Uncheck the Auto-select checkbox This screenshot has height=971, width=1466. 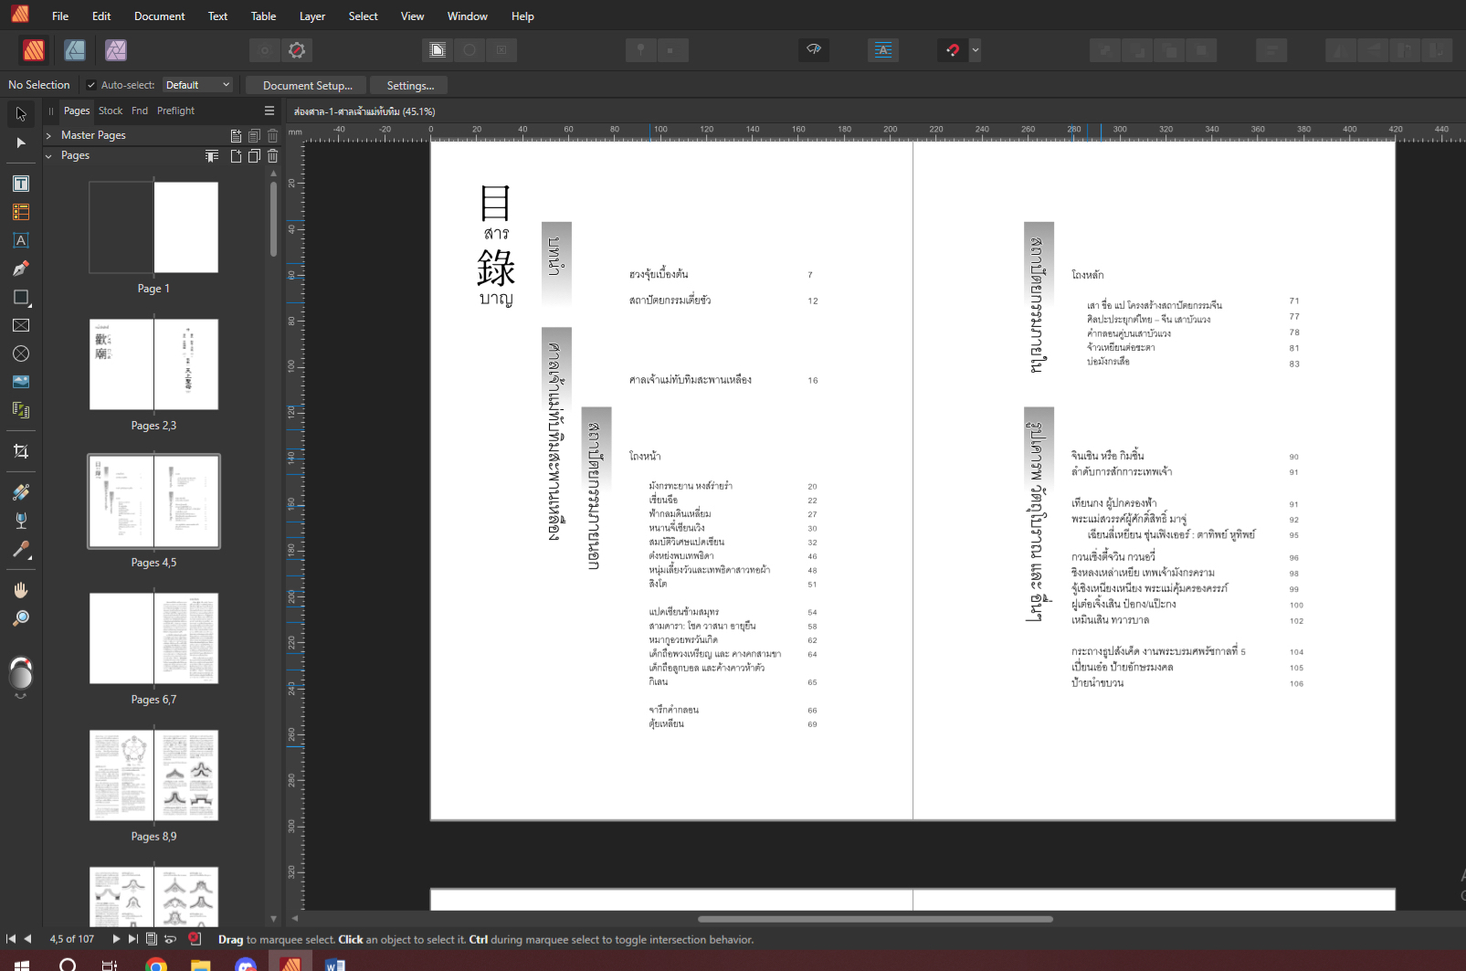point(91,85)
